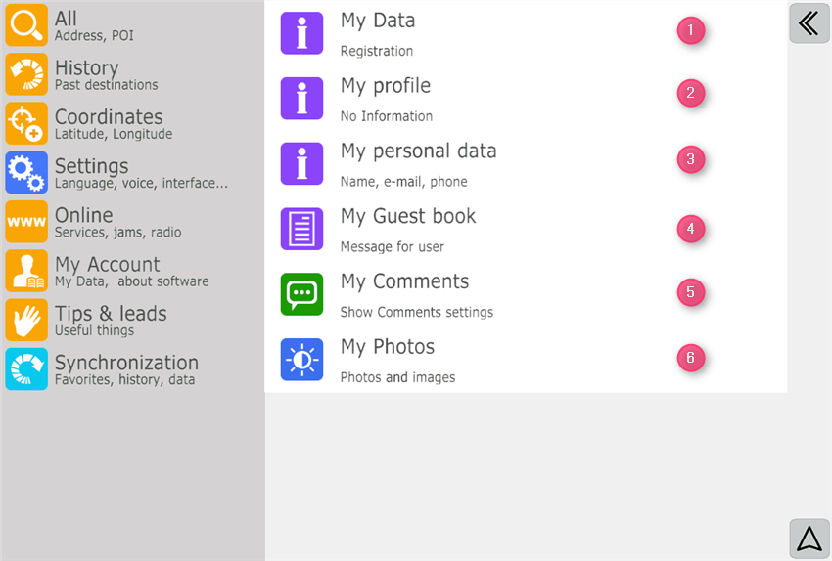832x561 pixels.
Task: Open the Synchronization arrows icon
Action: click(x=26, y=369)
